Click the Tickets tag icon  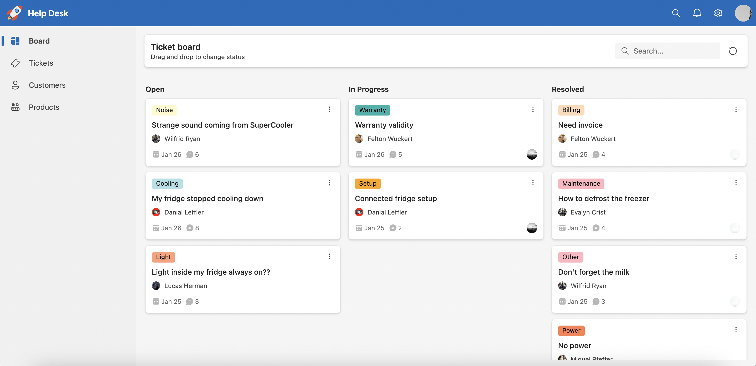tap(15, 63)
